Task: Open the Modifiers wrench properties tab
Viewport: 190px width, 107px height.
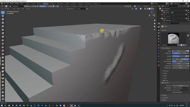Action: coord(159,48)
